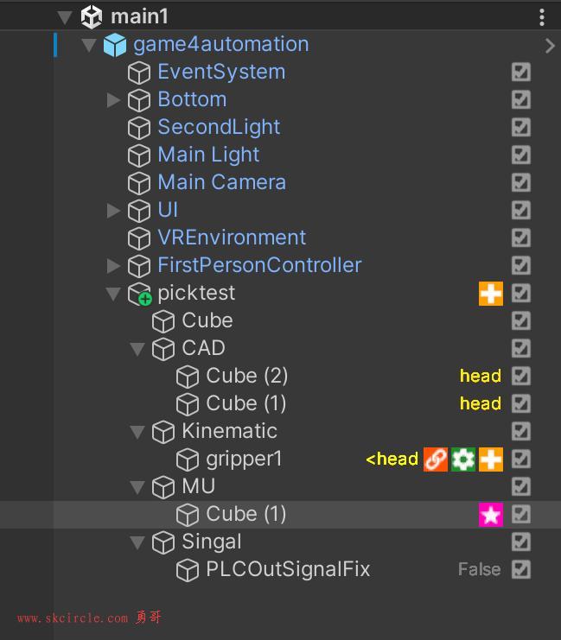561x640 pixels.
Task: Collapse the Kinematic group
Action: 137,432
